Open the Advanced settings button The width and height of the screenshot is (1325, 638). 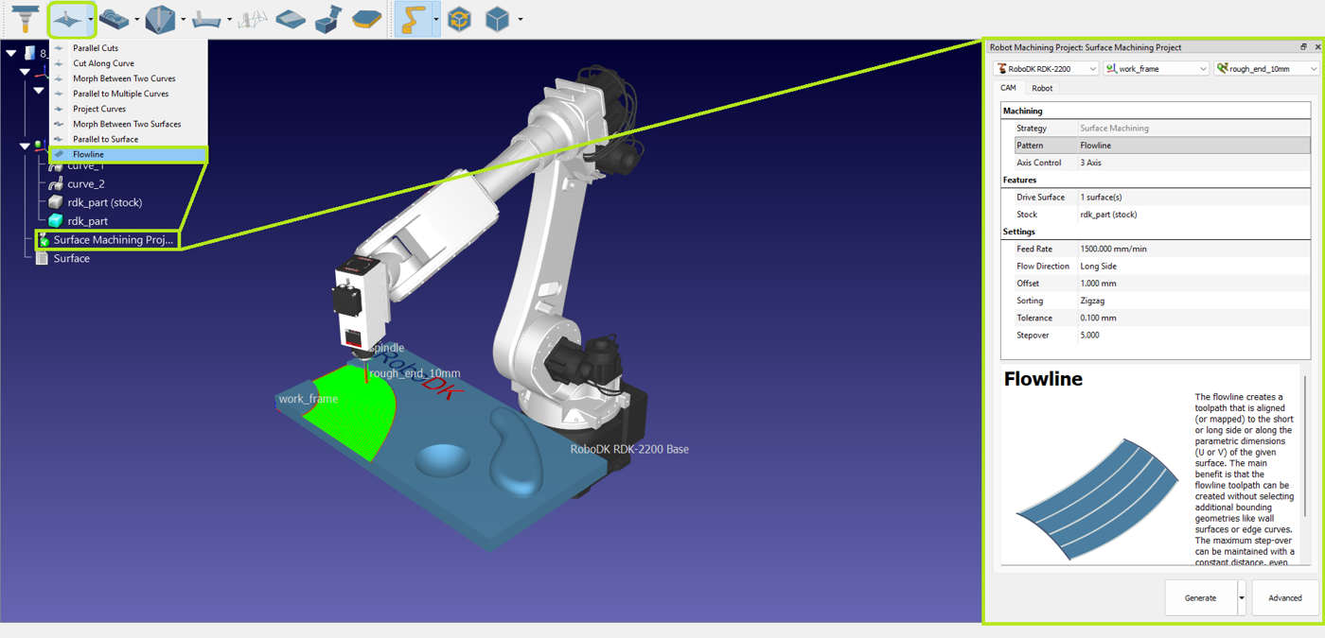coord(1284,598)
